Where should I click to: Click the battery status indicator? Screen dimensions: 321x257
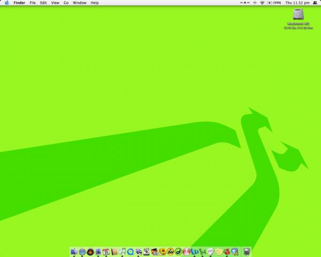(274, 3)
